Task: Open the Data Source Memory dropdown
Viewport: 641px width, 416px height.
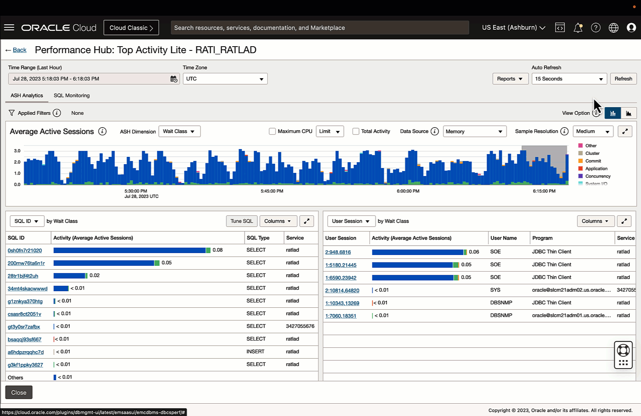Action: click(474, 131)
